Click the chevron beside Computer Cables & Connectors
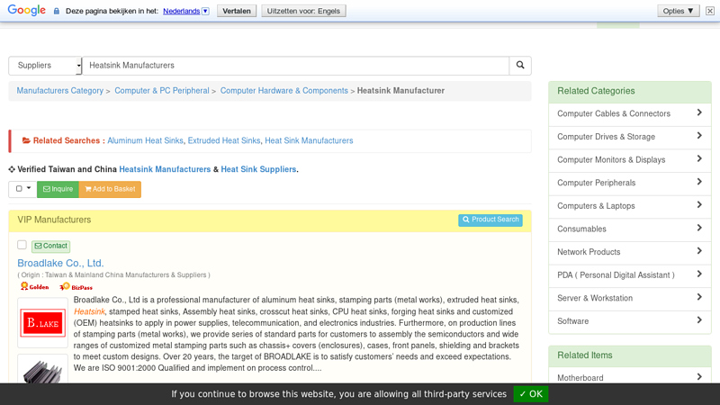This screenshot has width=720, height=405. [x=699, y=113]
